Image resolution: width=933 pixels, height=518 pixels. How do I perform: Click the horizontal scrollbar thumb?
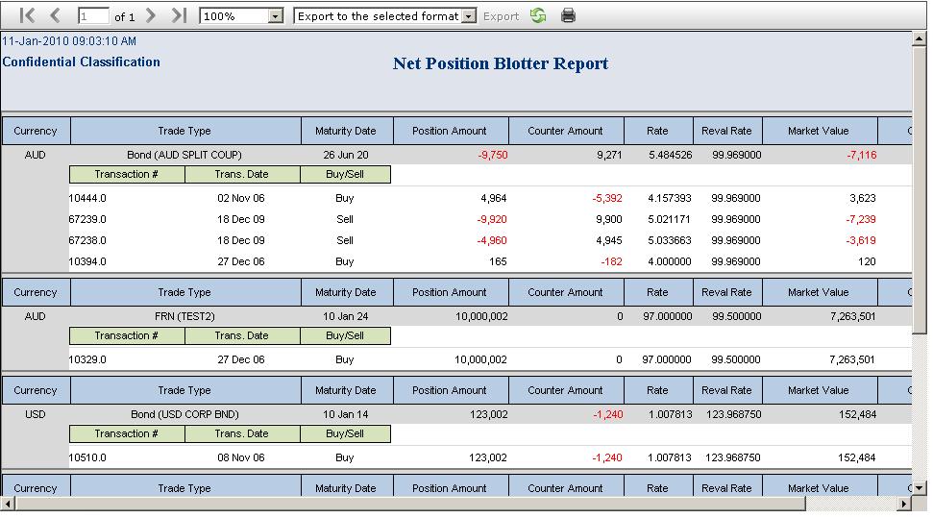410,504
